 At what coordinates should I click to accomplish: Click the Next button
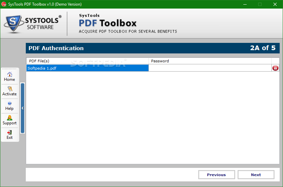click(x=256, y=174)
